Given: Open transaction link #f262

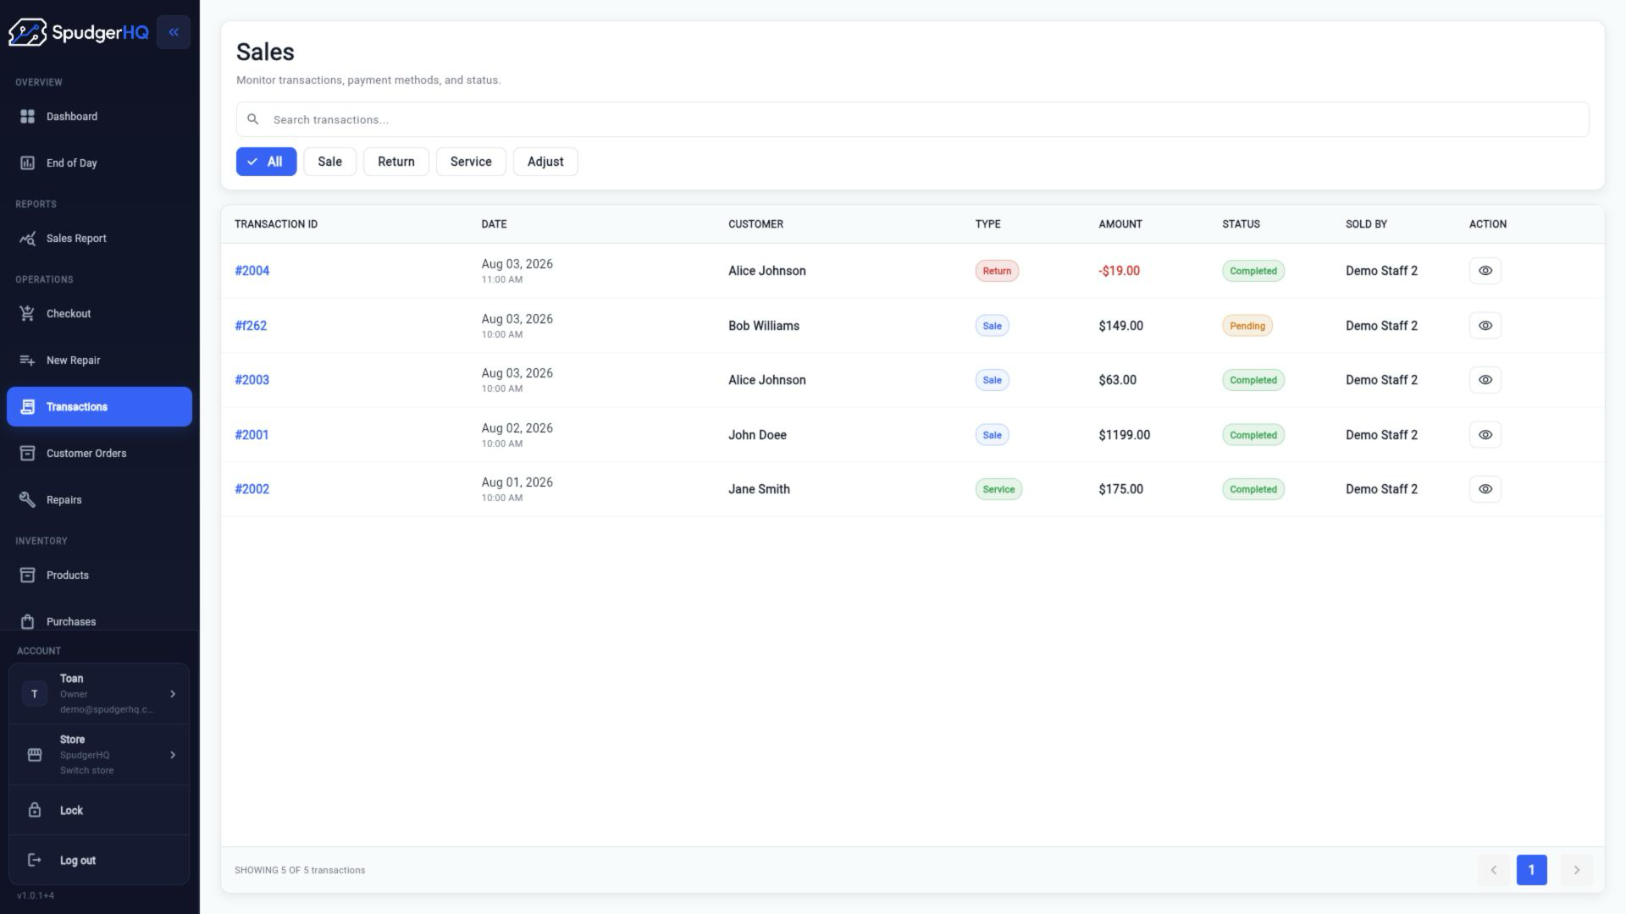Looking at the screenshot, I should [251, 326].
